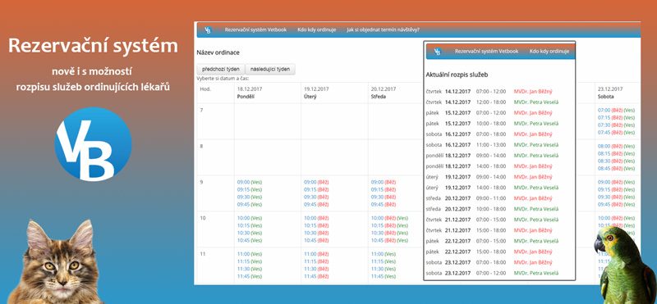Click MVDr. Petra Veselá on sobota 23.12.2017
The height and width of the screenshot is (304, 657).
coord(536,273)
